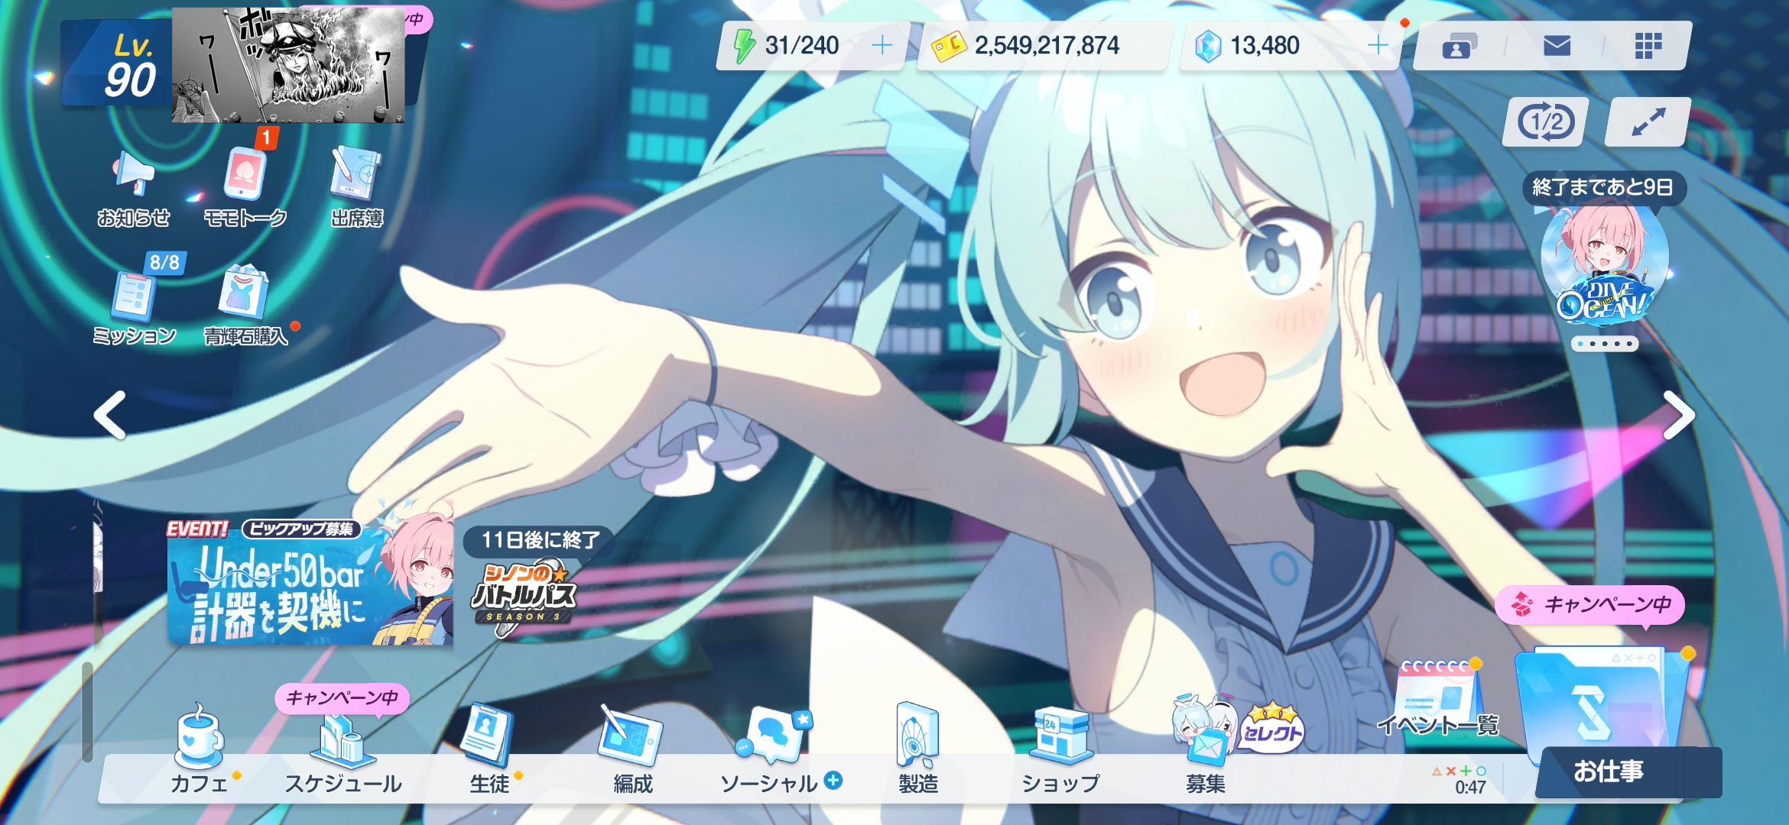Tap the gold credits icon
Image resolution: width=1789 pixels, height=825 pixels.
[x=948, y=47]
